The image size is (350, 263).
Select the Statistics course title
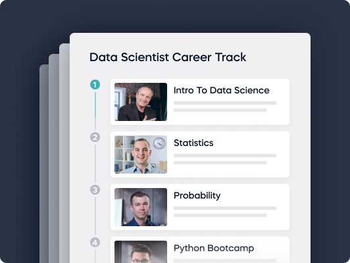(193, 143)
